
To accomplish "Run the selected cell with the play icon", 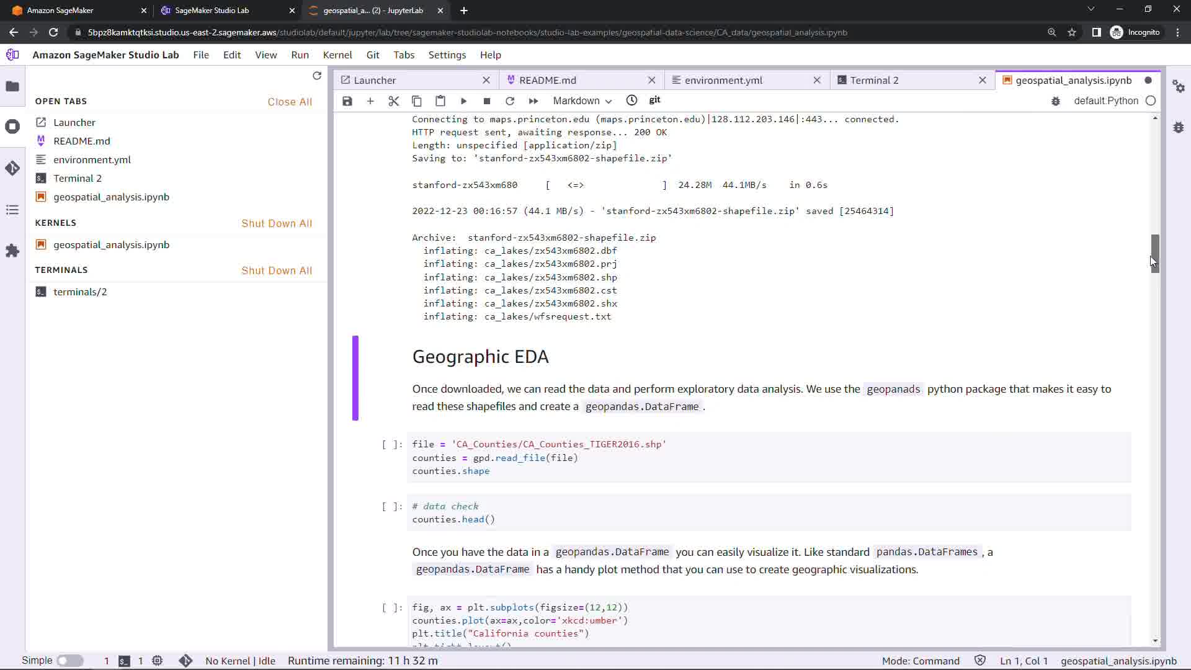I will pos(463,101).
